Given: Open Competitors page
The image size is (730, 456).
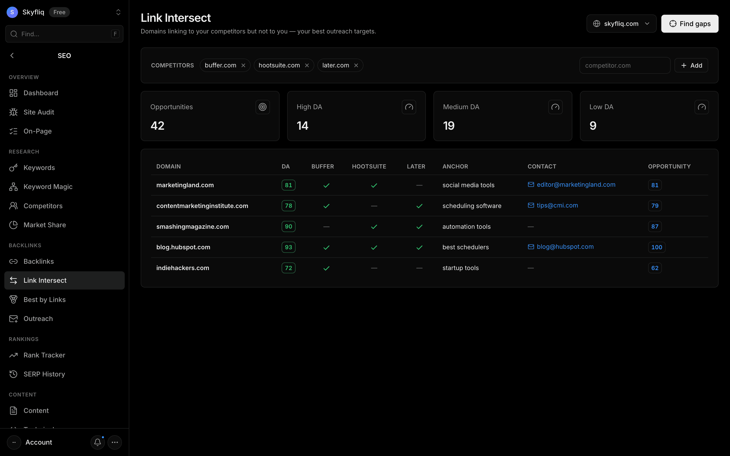Looking at the screenshot, I should point(64,206).
